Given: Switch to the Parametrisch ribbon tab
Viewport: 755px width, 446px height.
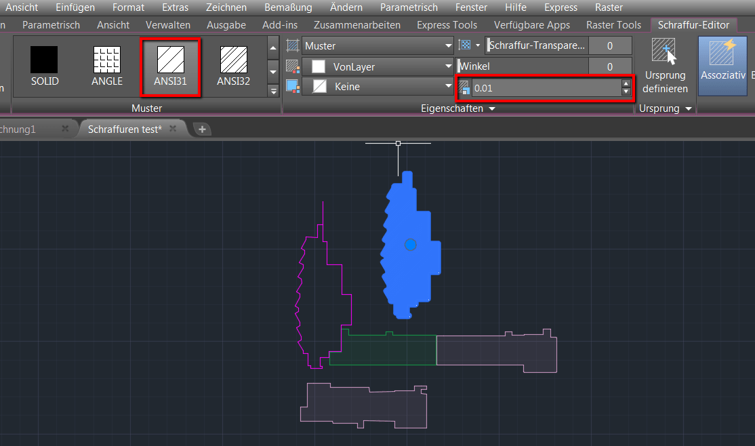Looking at the screenshot, I should coord(51,25).
